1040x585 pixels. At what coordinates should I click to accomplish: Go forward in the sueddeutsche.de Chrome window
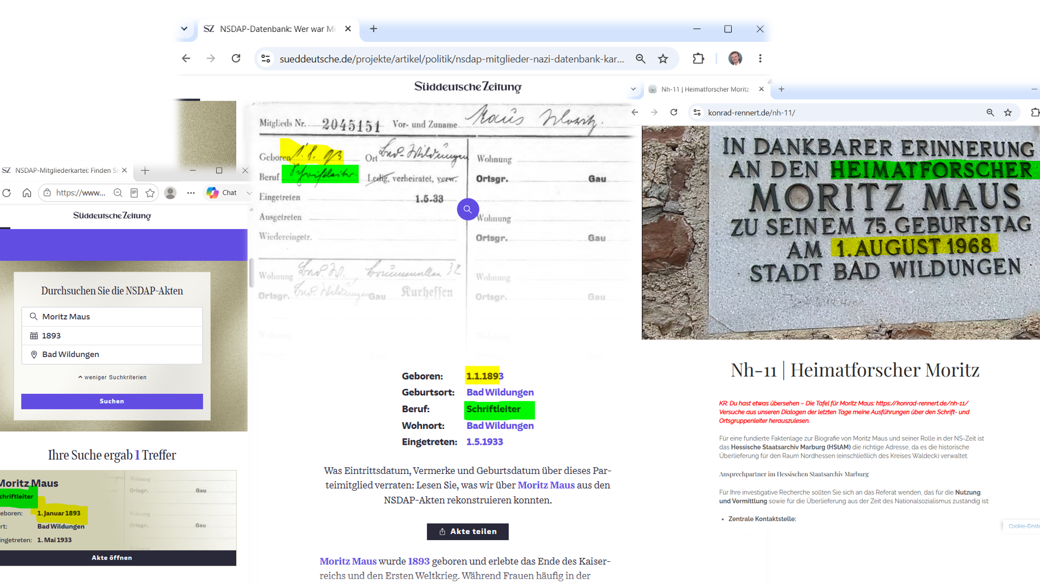(x=211, y=58)
